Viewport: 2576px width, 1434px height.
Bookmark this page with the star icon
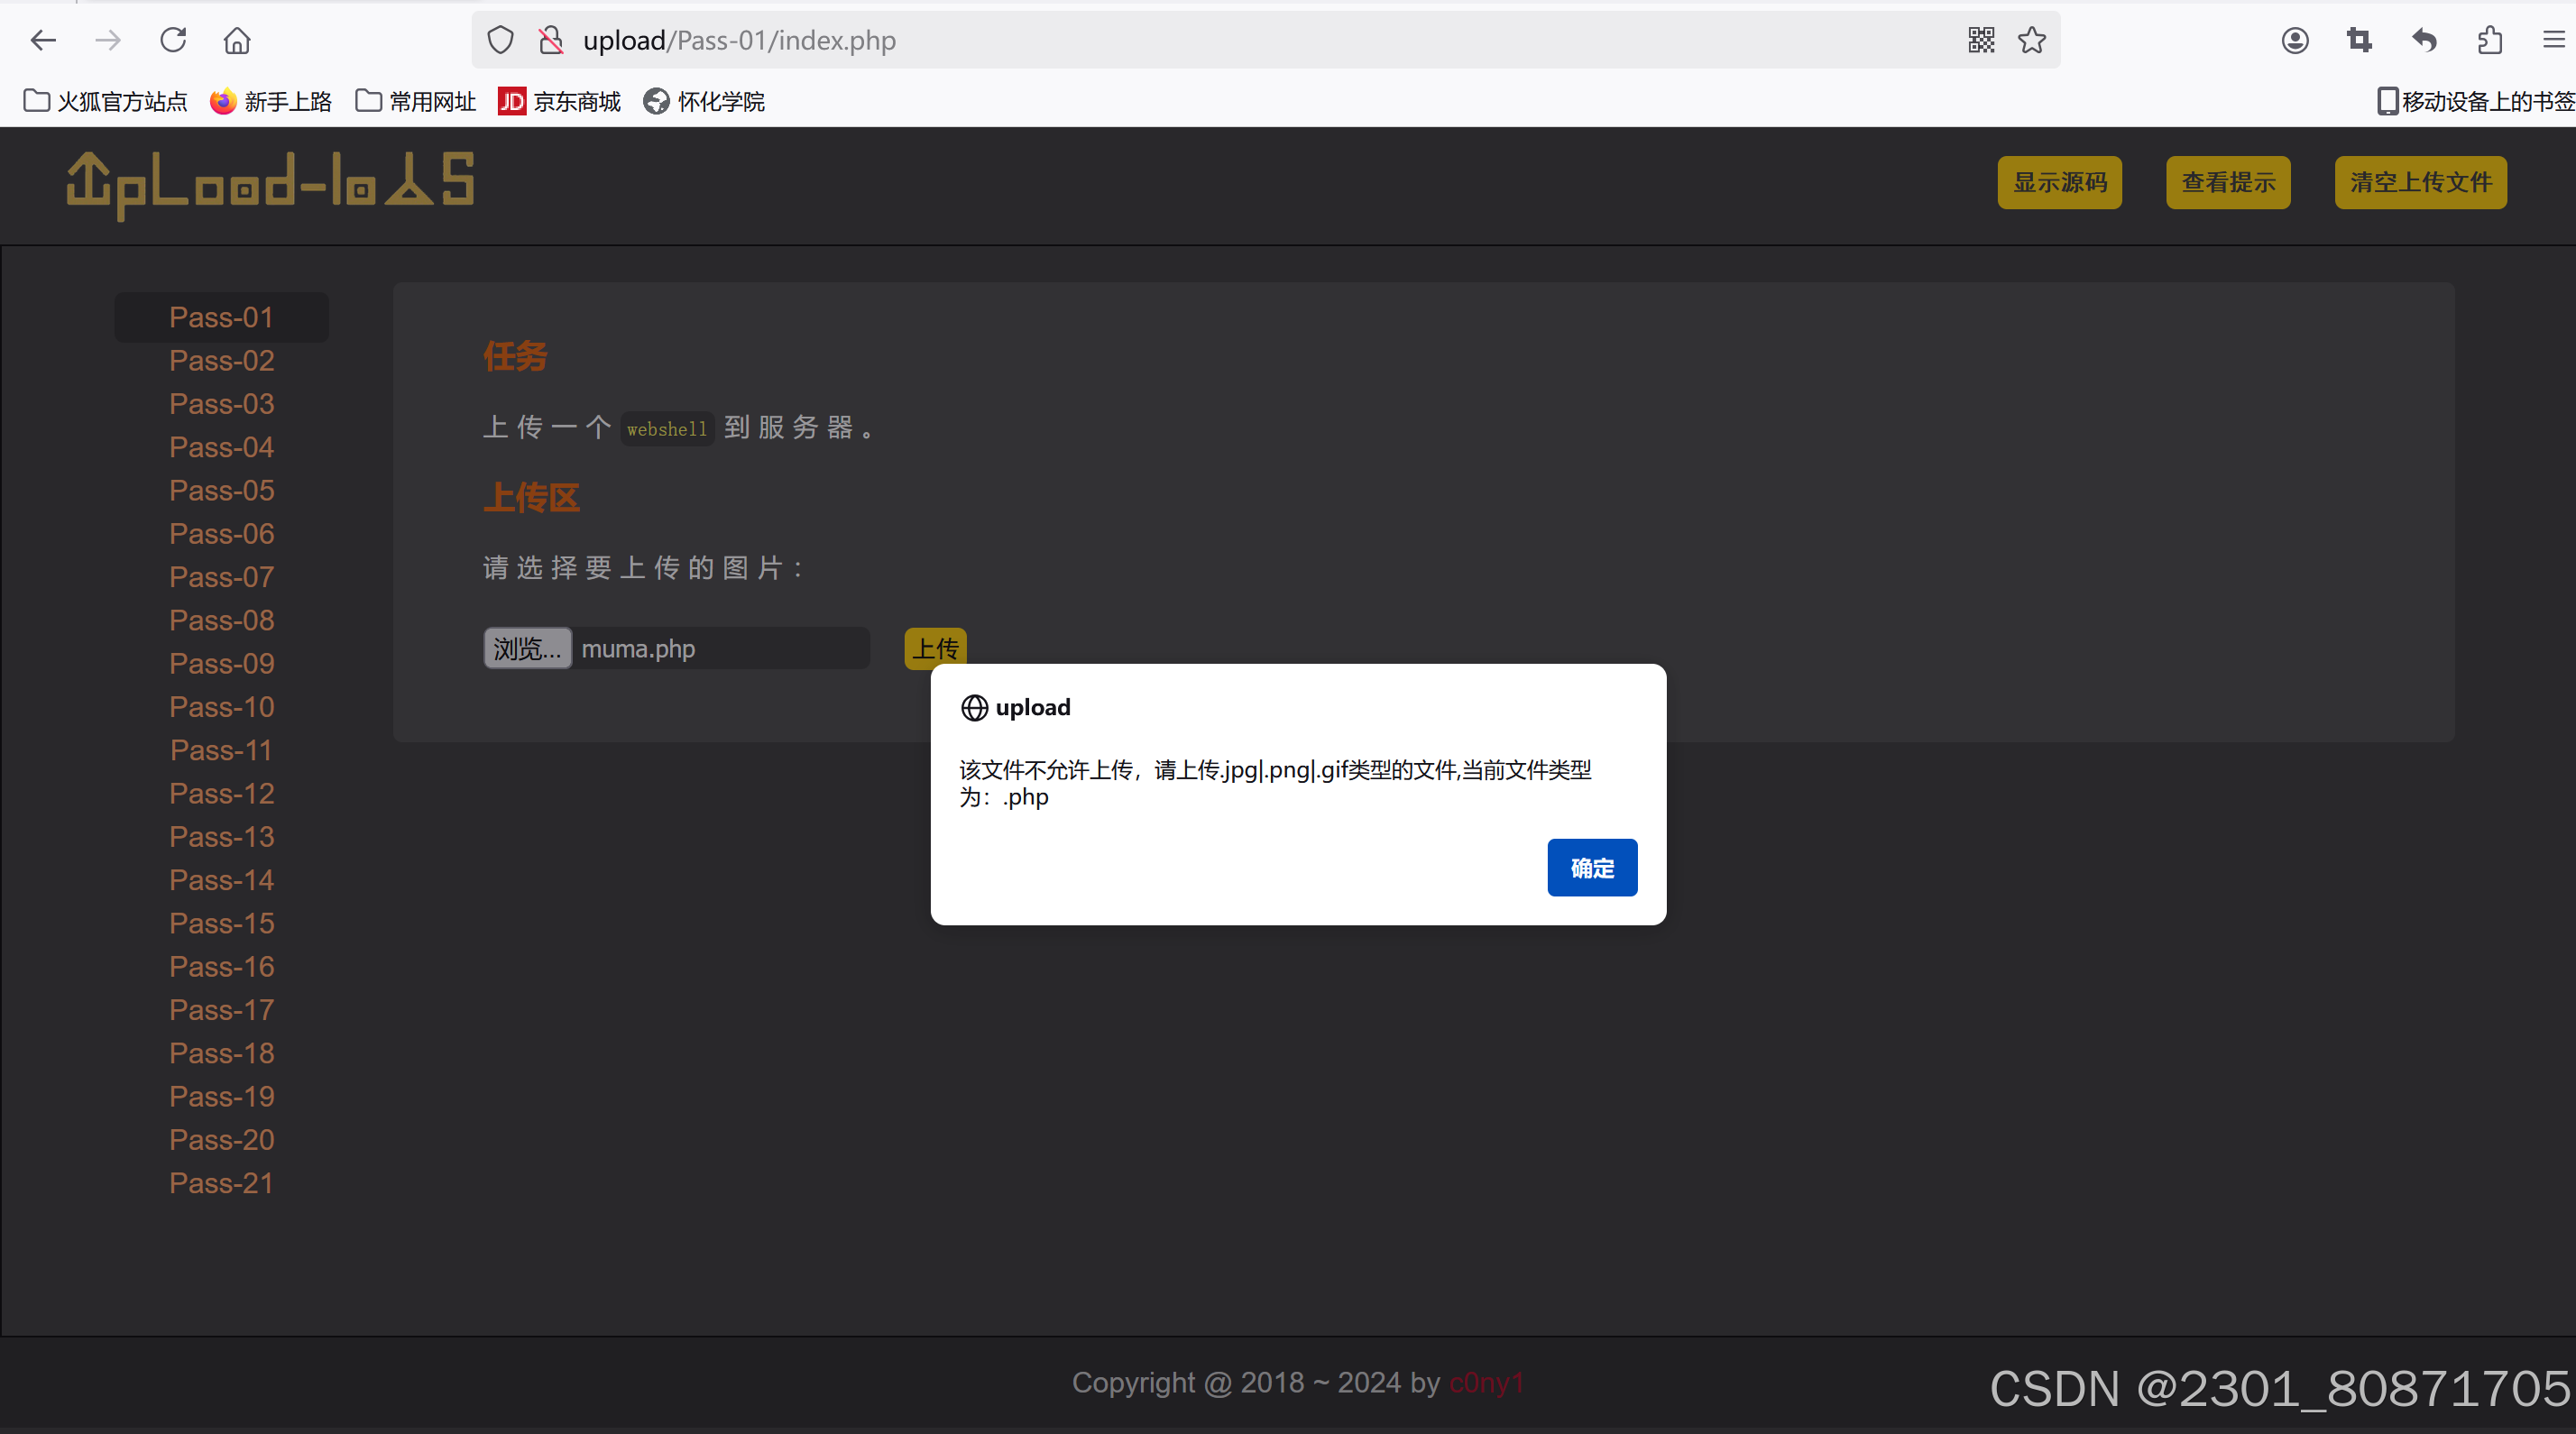[x=2031, y=40]
